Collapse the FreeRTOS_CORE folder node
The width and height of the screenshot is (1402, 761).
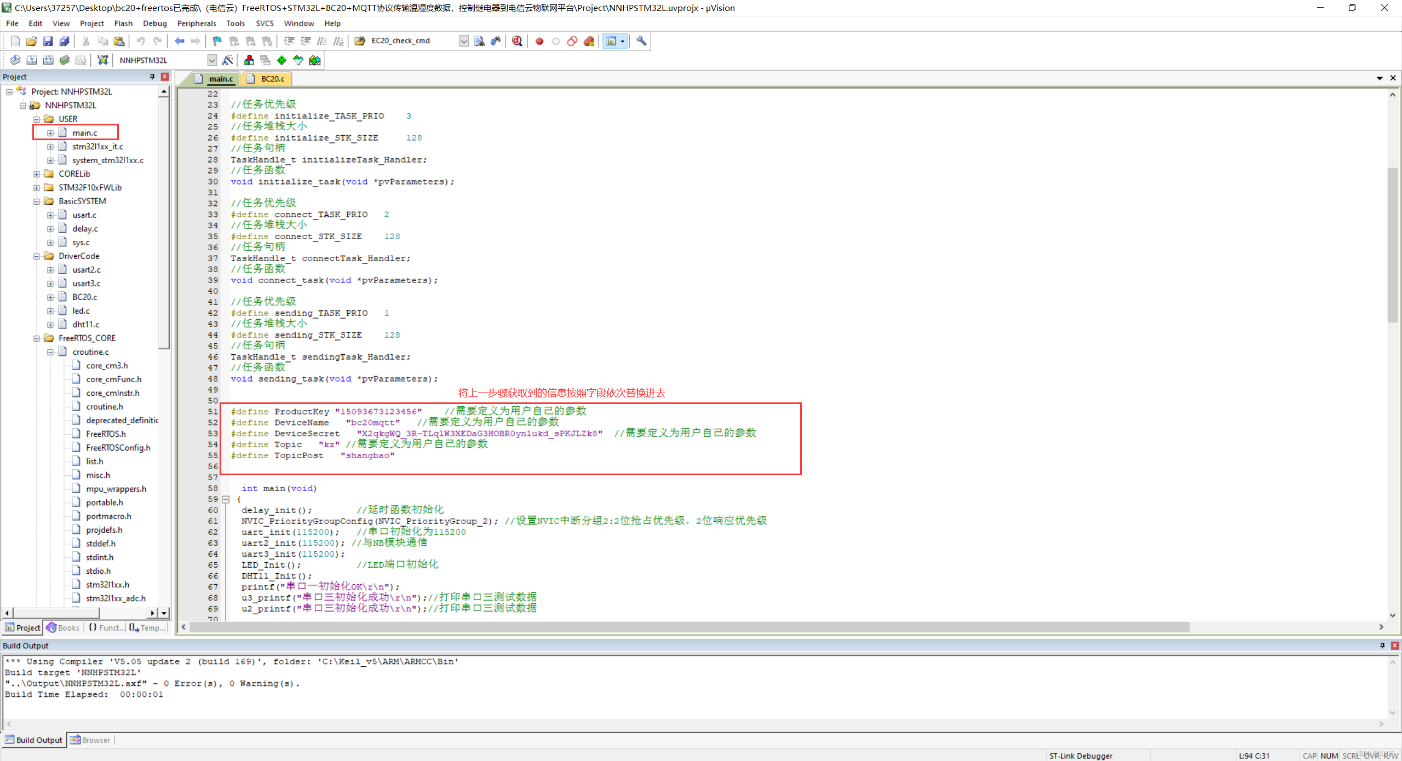[37, 338]
